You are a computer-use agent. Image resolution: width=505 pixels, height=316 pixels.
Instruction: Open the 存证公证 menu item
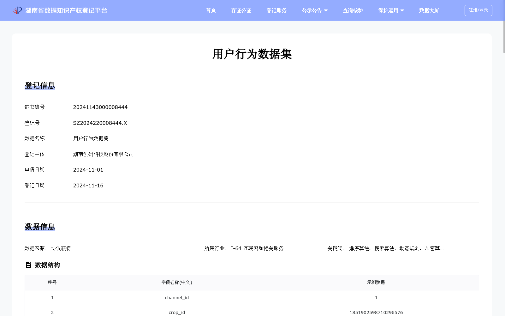pyautogui.click(x=241, y=10)
